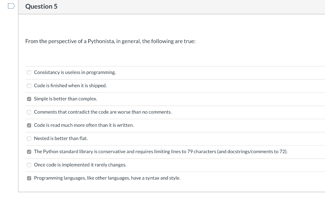This screenshot has height=197, width=325.
Task: Click the question prompt about a Pythonista
Action: point(110,41)
